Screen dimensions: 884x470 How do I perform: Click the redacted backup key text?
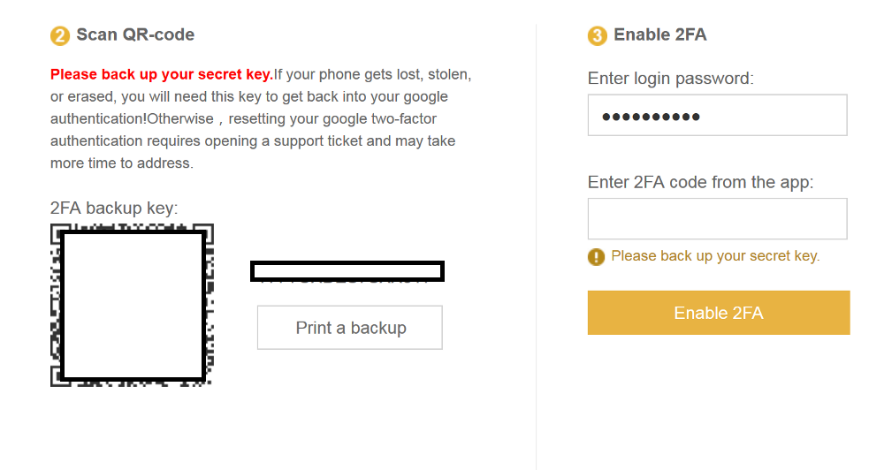click(347, 271)
